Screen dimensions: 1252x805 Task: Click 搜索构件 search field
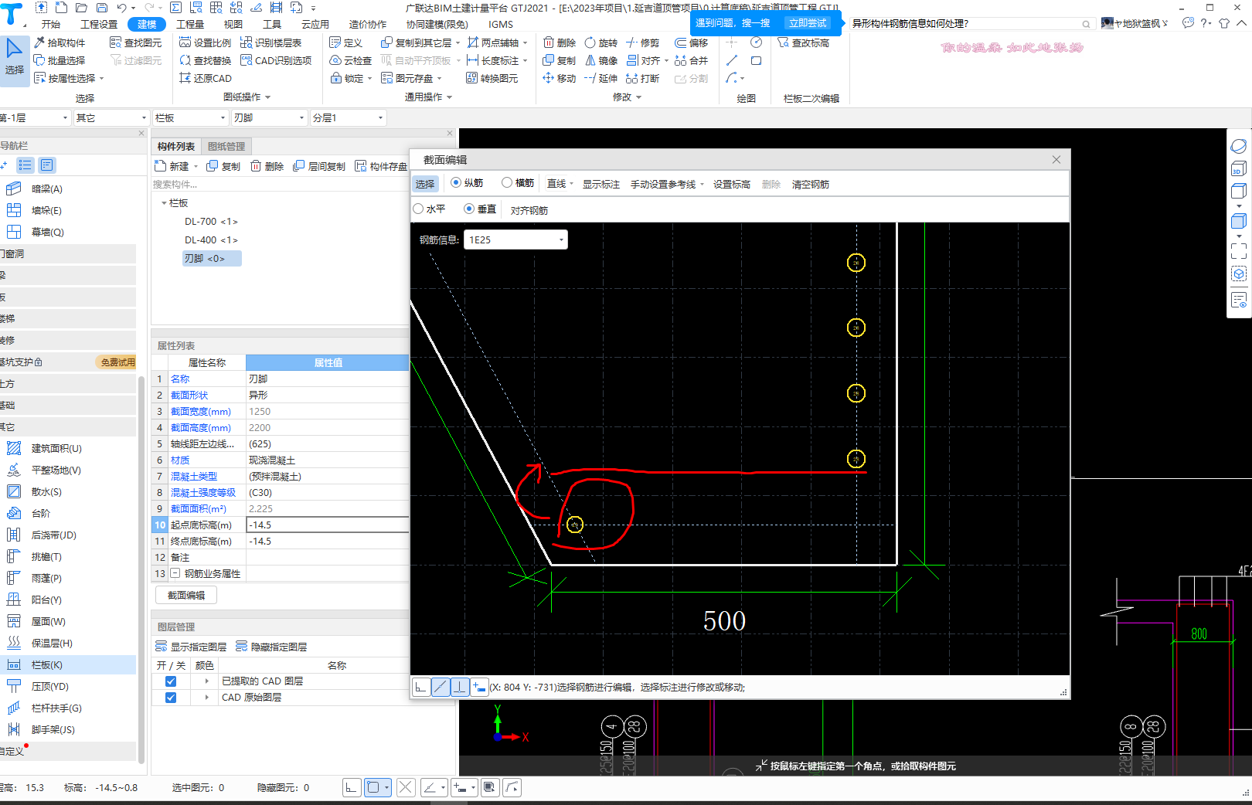click(x=280, y=184)
